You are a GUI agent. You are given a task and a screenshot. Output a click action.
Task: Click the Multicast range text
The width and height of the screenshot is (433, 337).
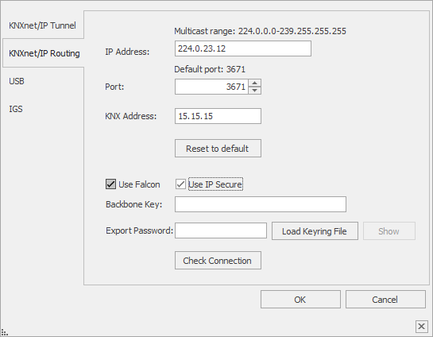(x=260, y=31)
